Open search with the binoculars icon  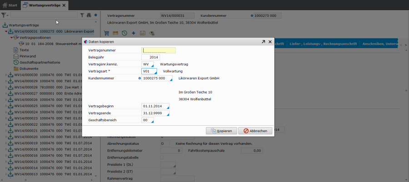click(x=89, y=15)
